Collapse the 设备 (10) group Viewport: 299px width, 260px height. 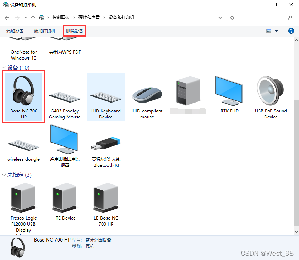point(4,67)
